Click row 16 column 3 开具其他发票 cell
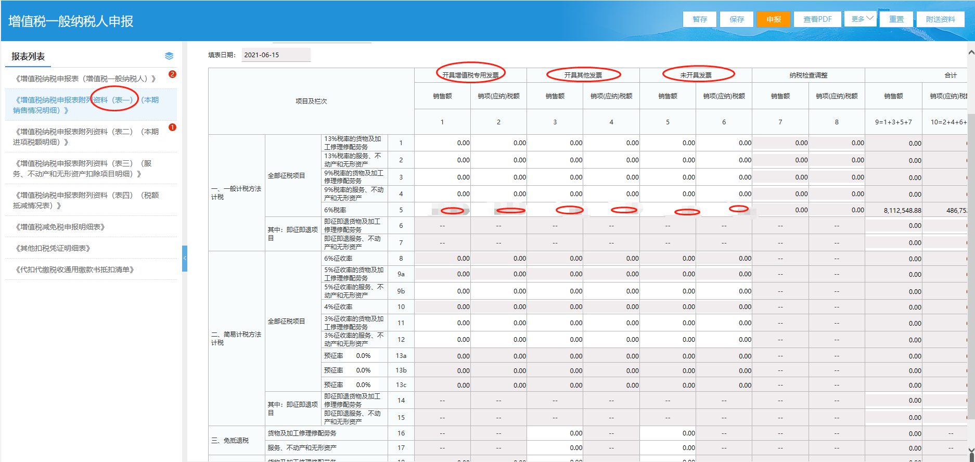The height and width of the screenshot is (462, 975). coord(555,433)
